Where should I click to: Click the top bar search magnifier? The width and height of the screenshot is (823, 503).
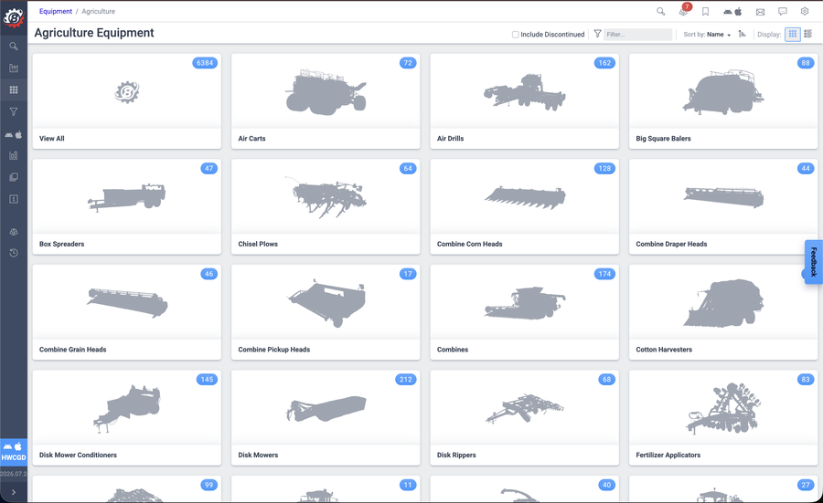pyautogui.click(x=661, y=11)
